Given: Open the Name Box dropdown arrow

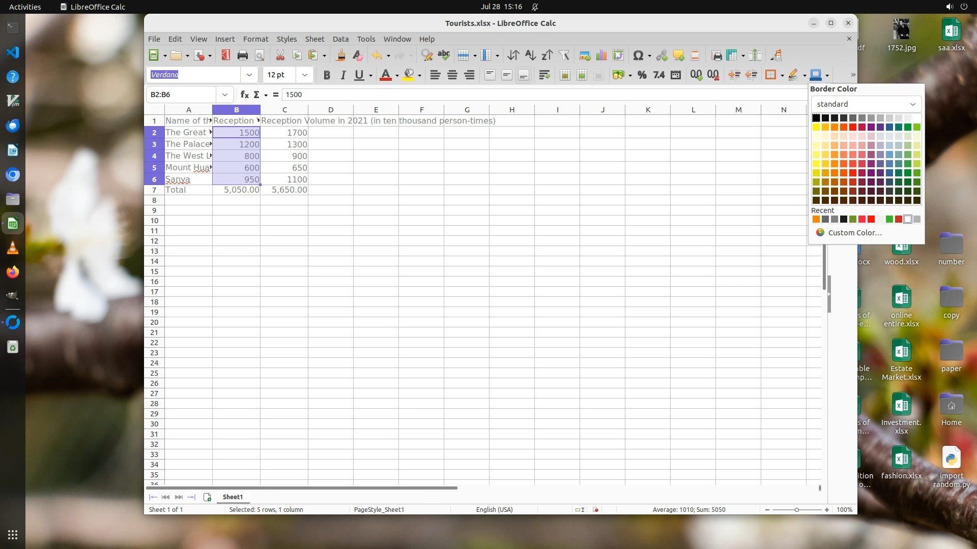Looking at the screenshot, I should (x=224, y=95).
